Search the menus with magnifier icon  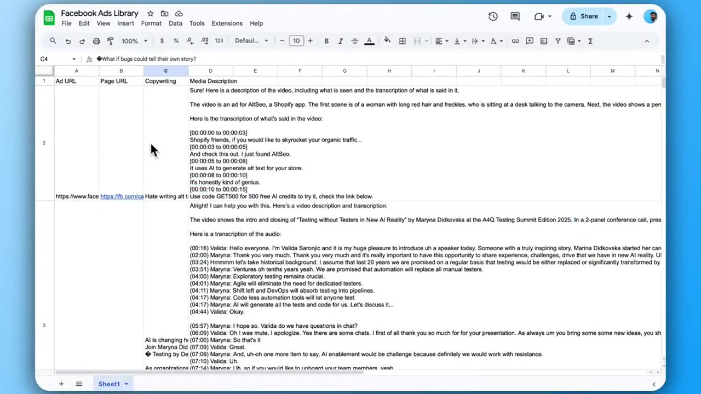pos(53,41)
